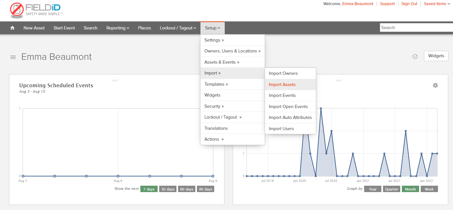Click the Aug 6 data point
Image resolution: width=453 pixels, height=210 pixels.
tap(118, 176)
